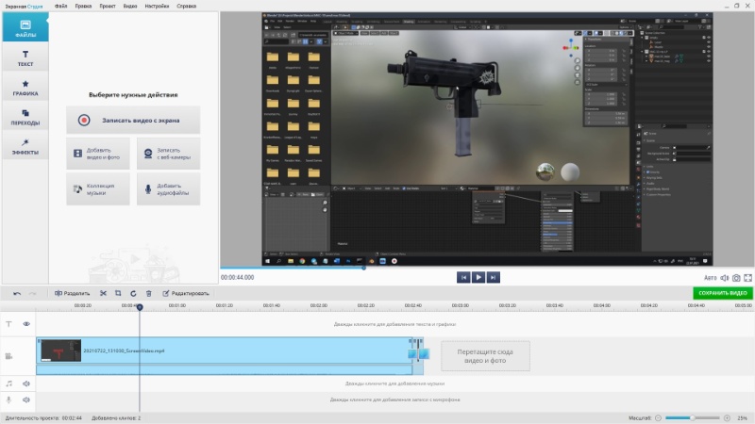Click the green Сохранить видео button
The width and height of the screenshot is (755, 424).
(x=722, y=293)
